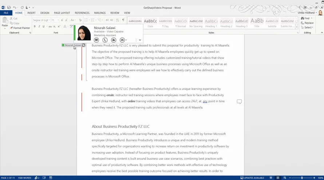Expand the Styles gallery More arrow
324x180 pixels.
297,27
